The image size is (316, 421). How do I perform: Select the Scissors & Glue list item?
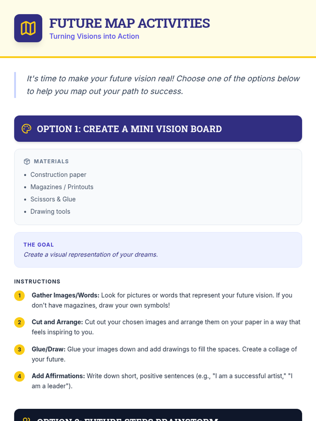point(53,199)
